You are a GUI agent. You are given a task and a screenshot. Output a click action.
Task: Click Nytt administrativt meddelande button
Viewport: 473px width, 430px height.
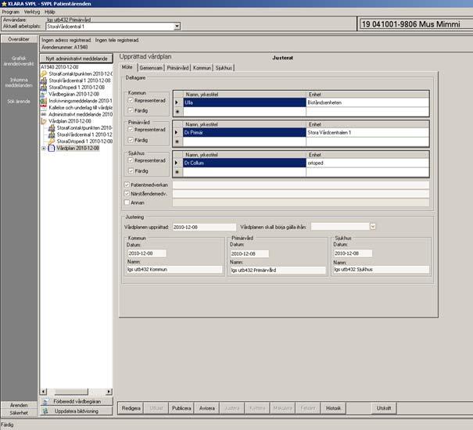pyautogui.click(x=77, y=59)
